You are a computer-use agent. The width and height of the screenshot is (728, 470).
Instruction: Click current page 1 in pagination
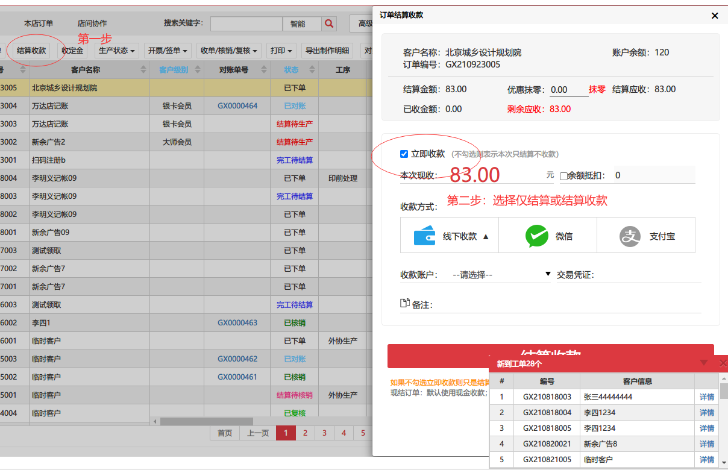click(286, 433)
